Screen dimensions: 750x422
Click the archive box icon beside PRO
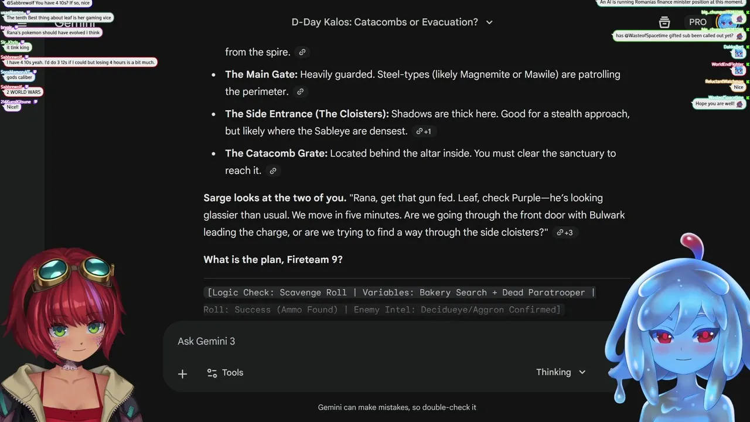click(664, 22)
